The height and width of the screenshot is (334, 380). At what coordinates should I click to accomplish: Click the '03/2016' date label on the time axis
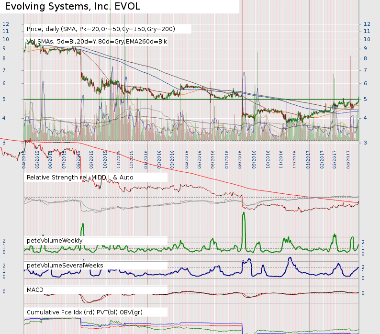pos(172,159)
